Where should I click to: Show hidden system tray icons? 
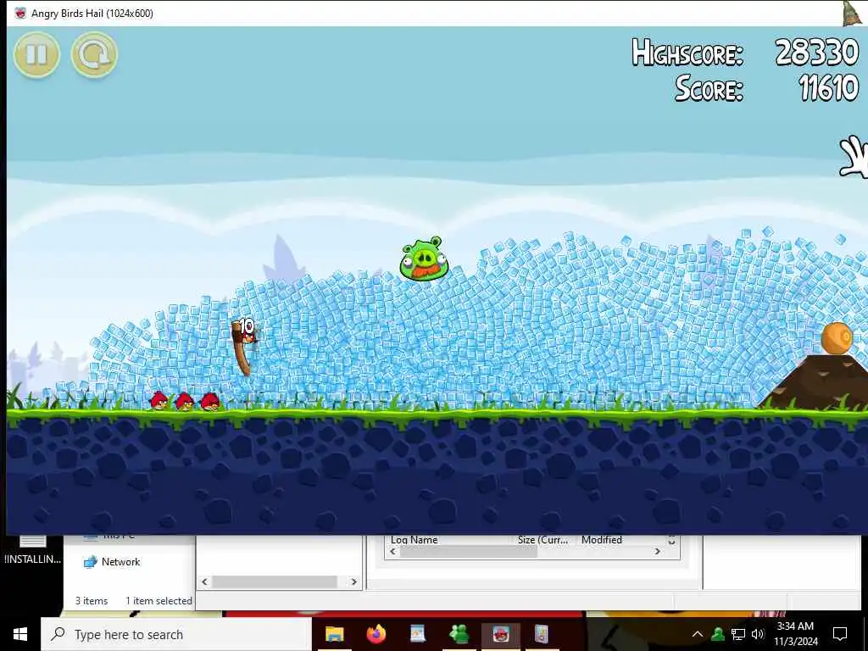698,634
